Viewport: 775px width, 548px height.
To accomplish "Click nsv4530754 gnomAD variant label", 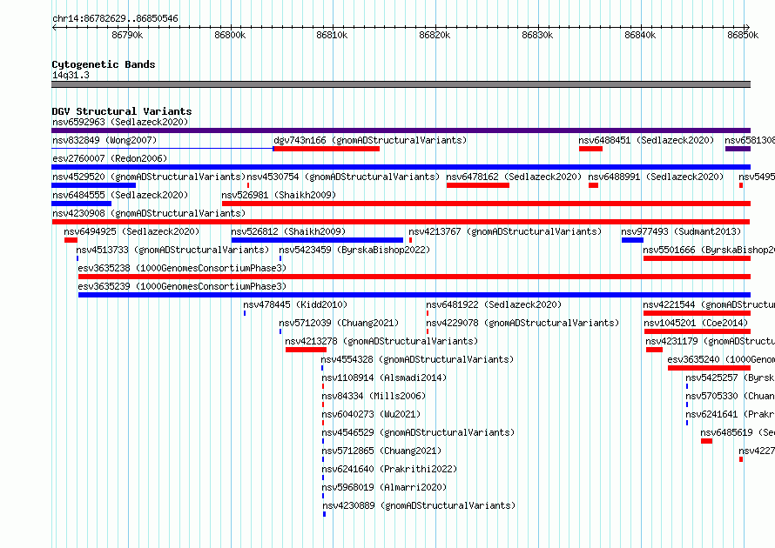I will coord(343,177).
